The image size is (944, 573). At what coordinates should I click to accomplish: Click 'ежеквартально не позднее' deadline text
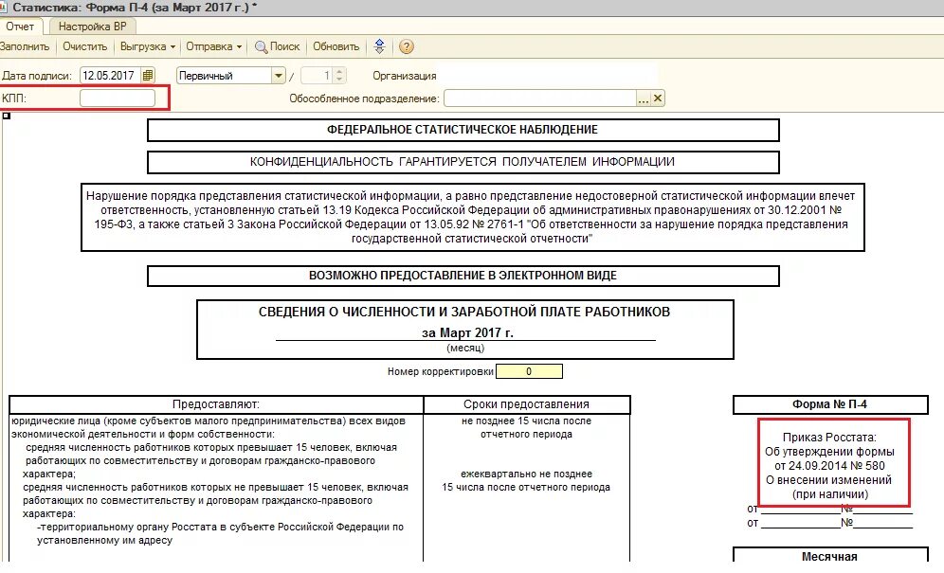pos(527,475)
